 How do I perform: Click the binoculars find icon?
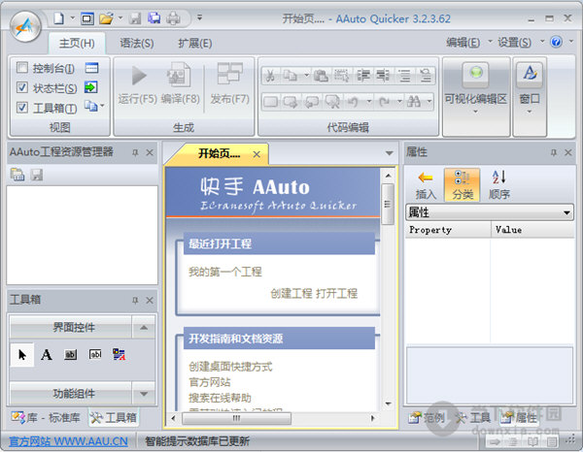pos(414,101)
